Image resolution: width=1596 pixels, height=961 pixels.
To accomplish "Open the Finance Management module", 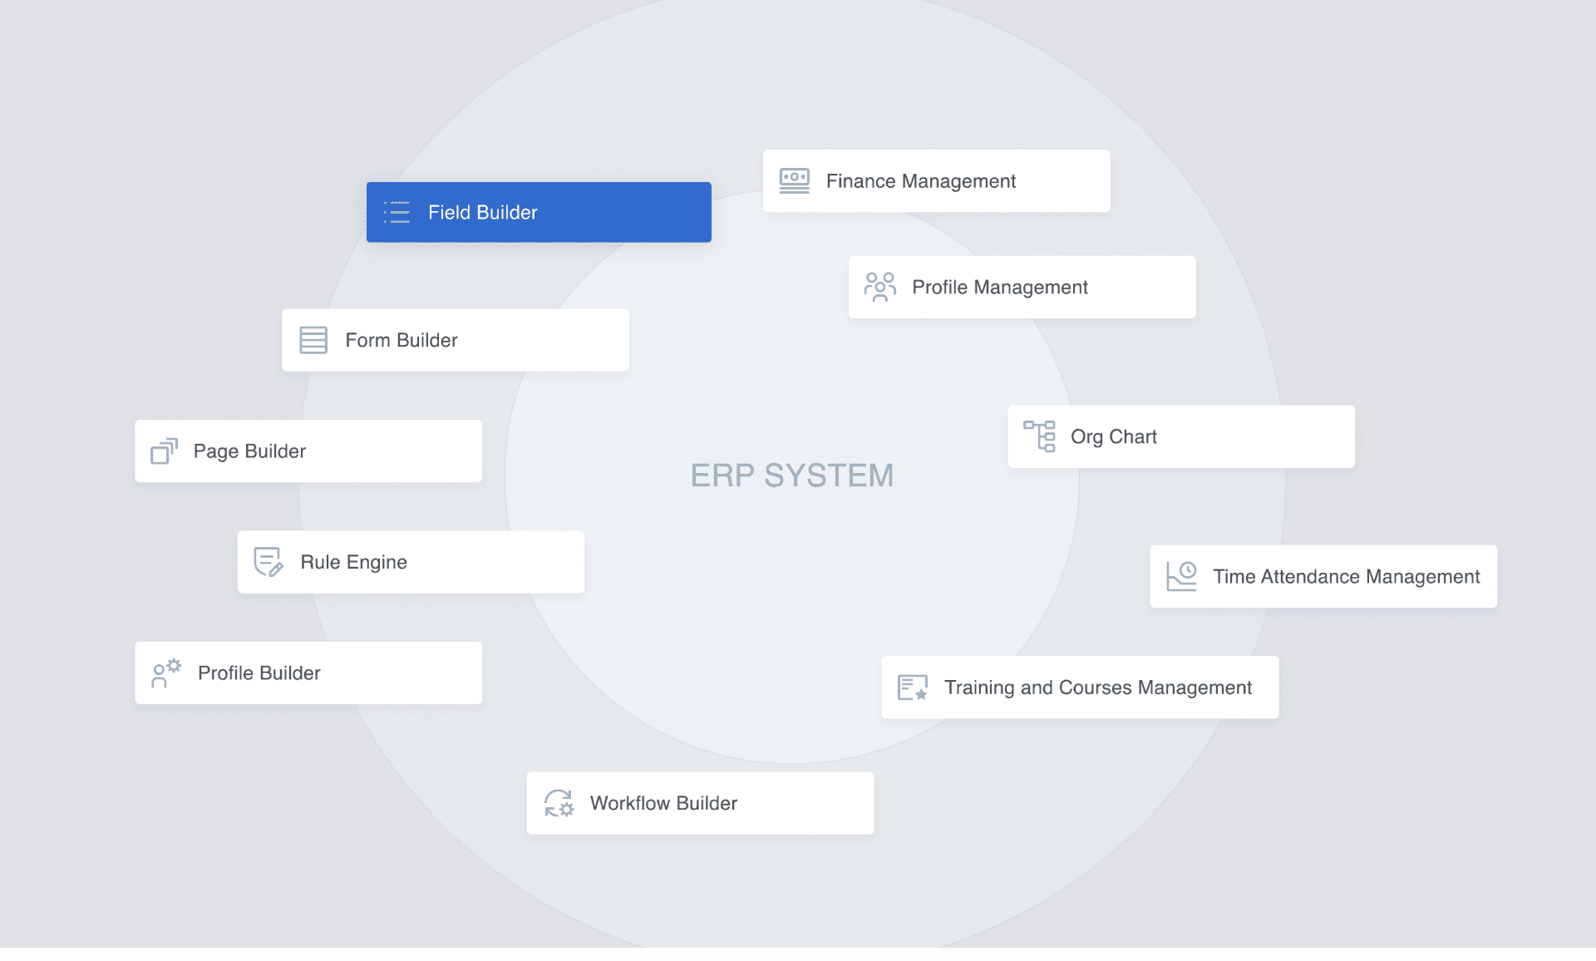I will [x=936, y=180].
